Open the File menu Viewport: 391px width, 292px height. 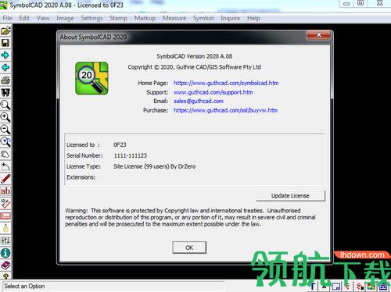click(x=7, y=18)
